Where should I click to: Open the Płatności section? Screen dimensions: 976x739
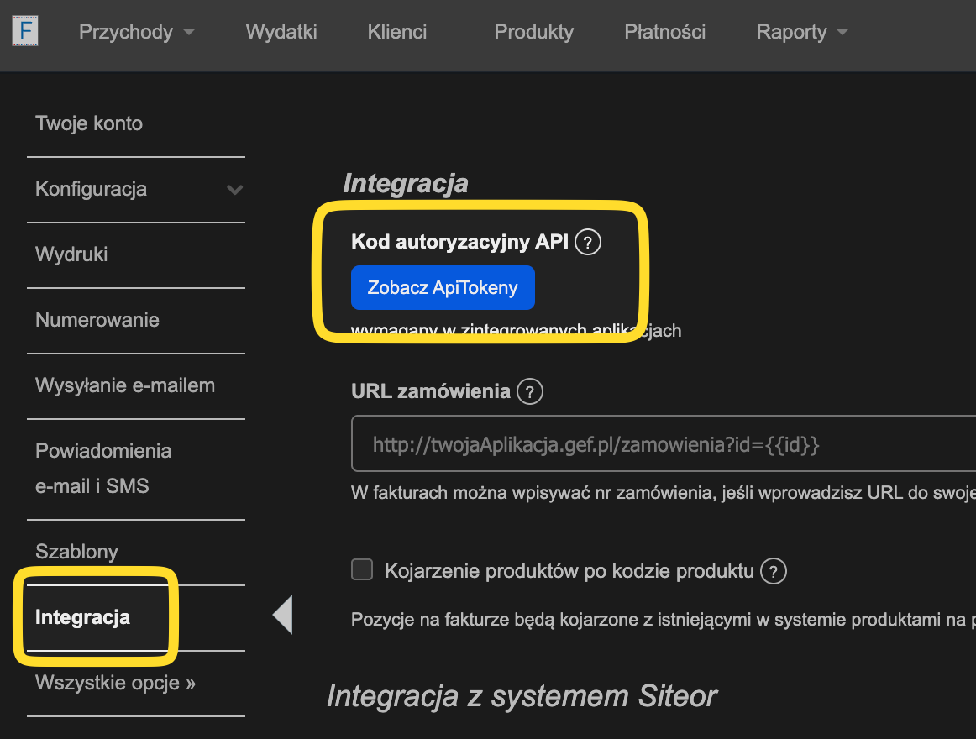664,31
